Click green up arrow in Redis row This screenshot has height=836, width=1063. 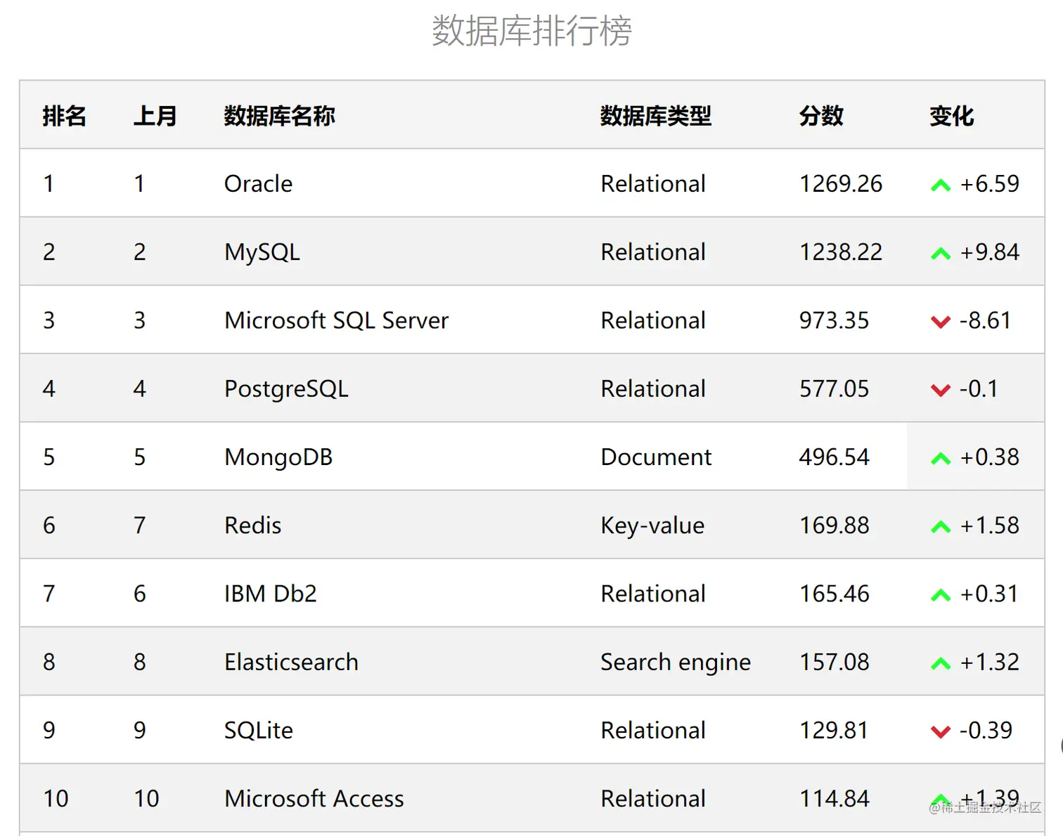point(940,527)
